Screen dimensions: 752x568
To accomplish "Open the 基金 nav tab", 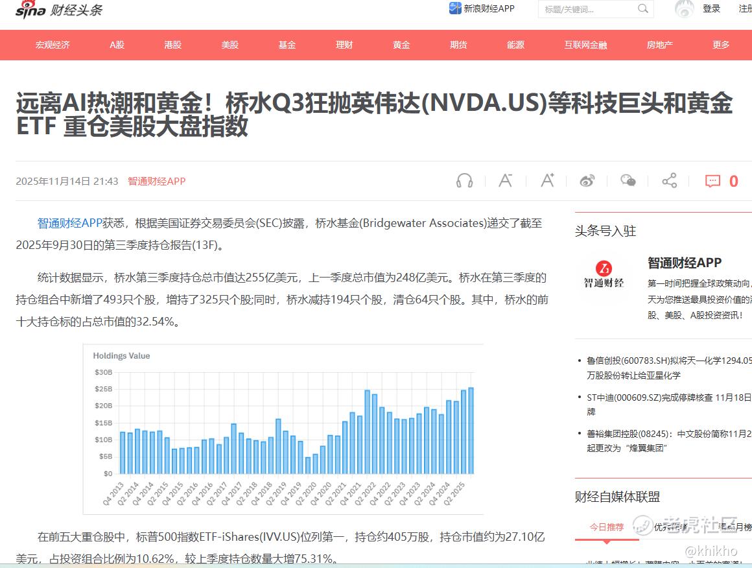I will [x=287, y=45].
